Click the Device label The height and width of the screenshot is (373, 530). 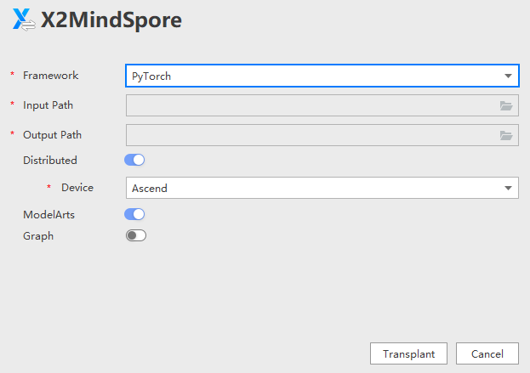(77, 188)
